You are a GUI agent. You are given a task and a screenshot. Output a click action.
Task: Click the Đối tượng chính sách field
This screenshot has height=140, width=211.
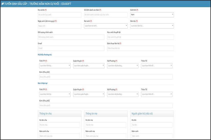pyautogui.click(x=71, y=37)
